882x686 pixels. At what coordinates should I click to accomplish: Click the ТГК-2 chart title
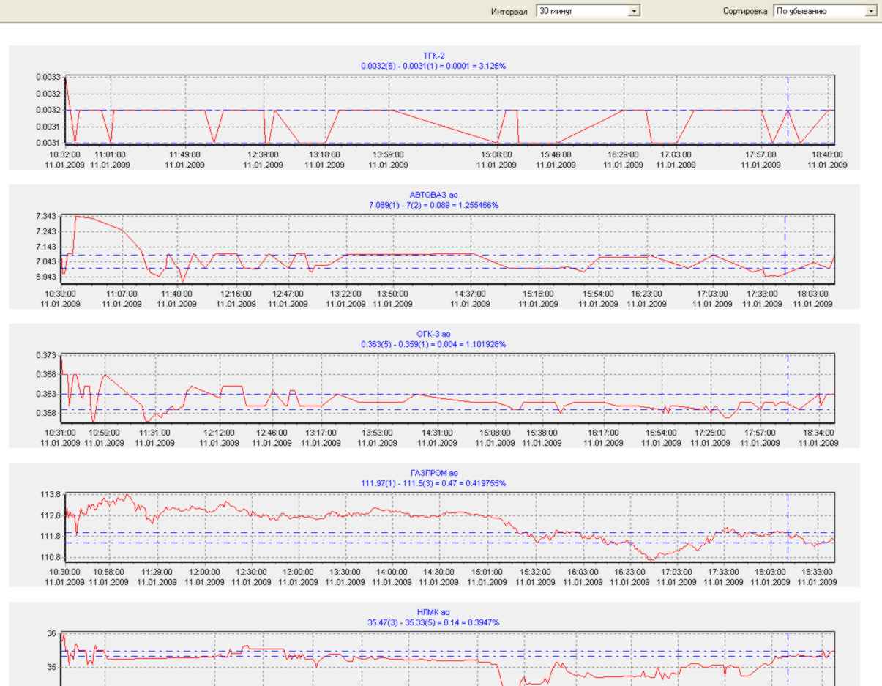(x=433, y=56)
